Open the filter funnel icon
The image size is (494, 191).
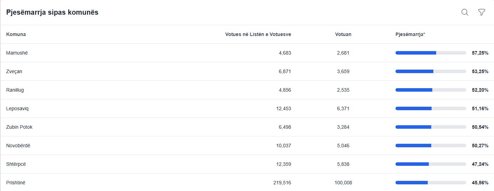(x=482, y=12)
